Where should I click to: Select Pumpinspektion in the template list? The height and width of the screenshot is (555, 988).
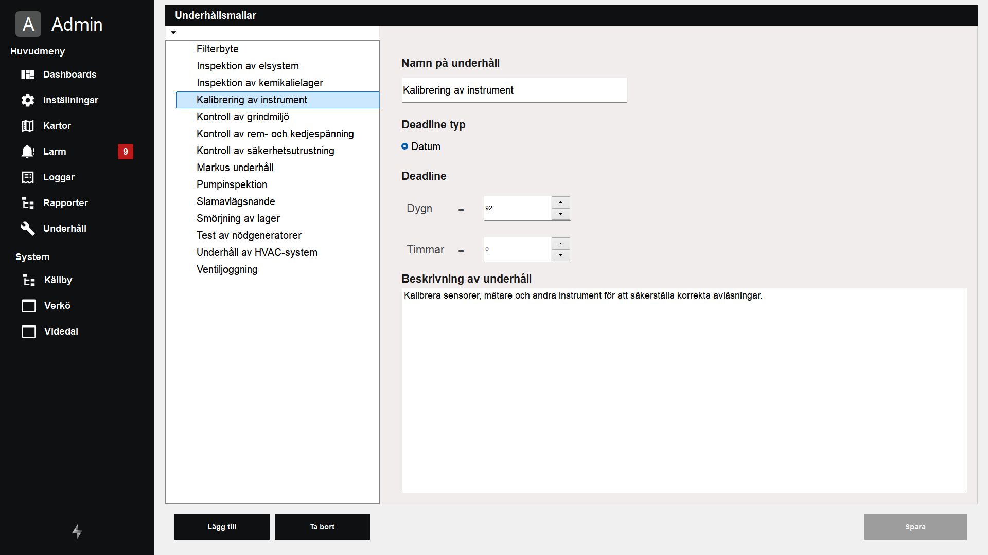[x=232, y=184]
